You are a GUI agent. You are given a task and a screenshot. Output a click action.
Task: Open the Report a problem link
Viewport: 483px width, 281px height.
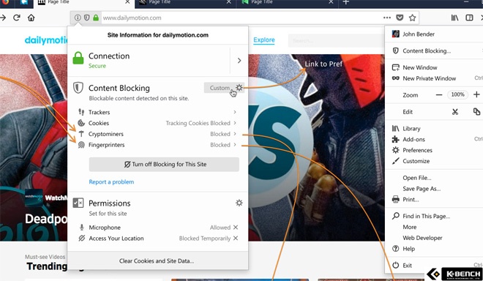click(x=111, y=181)
